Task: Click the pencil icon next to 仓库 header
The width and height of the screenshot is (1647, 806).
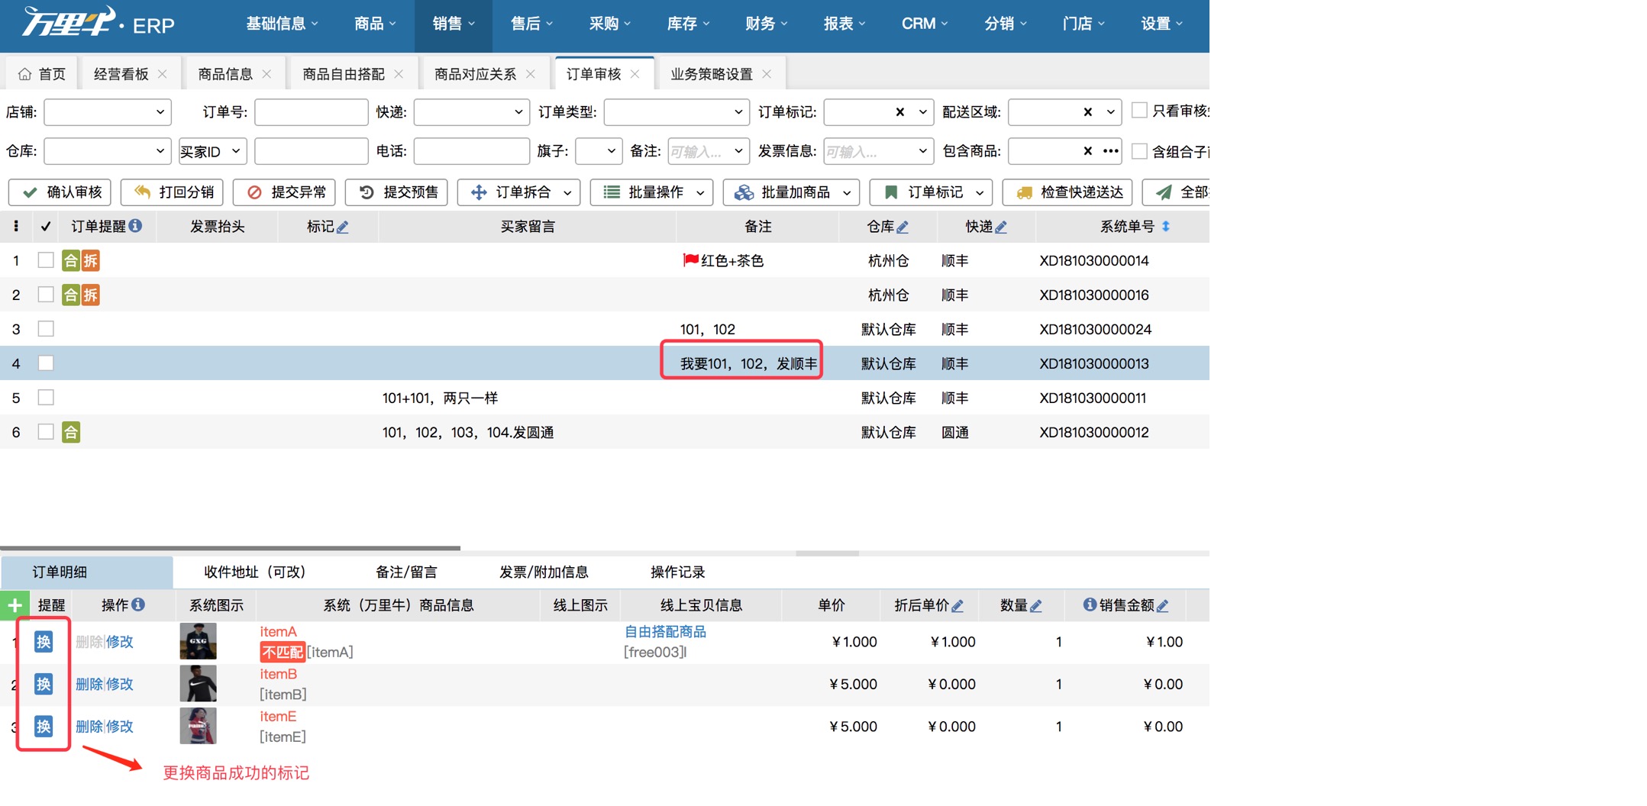Action: [x=904, y=226]
